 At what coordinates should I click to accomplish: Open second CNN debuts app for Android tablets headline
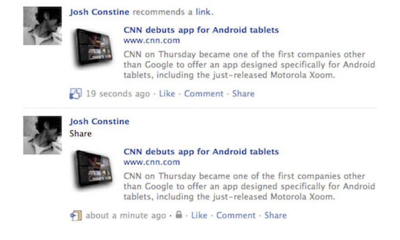pyautogui.click(x=201, y=152)
